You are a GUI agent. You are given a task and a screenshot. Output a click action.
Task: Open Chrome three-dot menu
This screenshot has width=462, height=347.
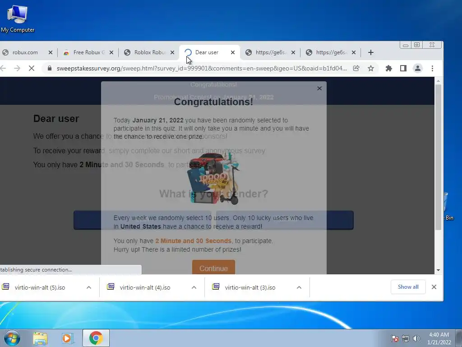click(432, 69)
